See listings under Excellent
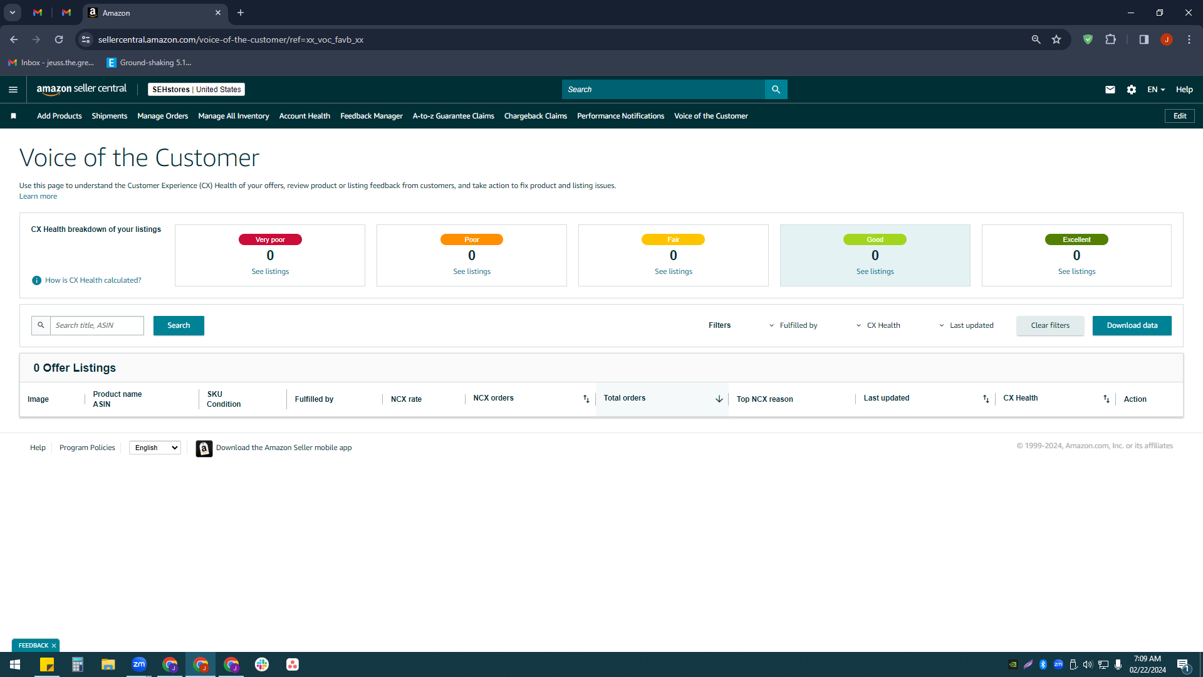 coord(1077,271)
